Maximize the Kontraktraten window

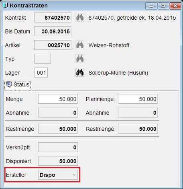click(163, 6)
